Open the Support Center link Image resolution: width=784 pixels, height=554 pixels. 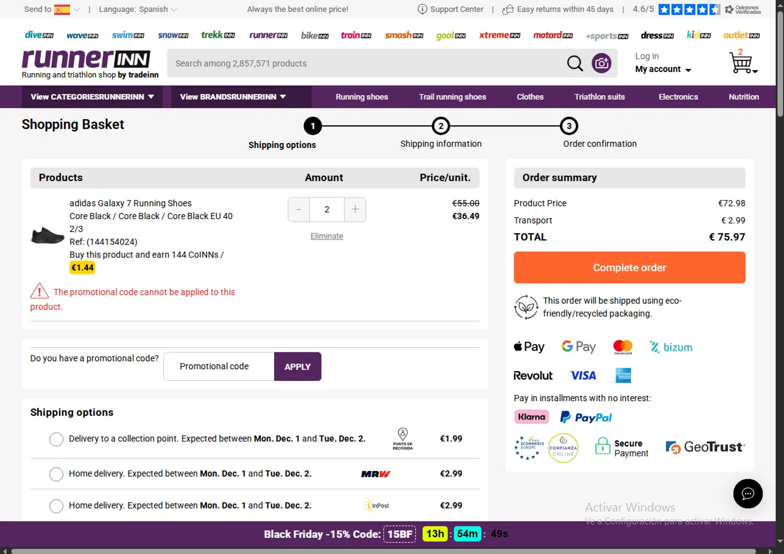(x=457, y=9)
